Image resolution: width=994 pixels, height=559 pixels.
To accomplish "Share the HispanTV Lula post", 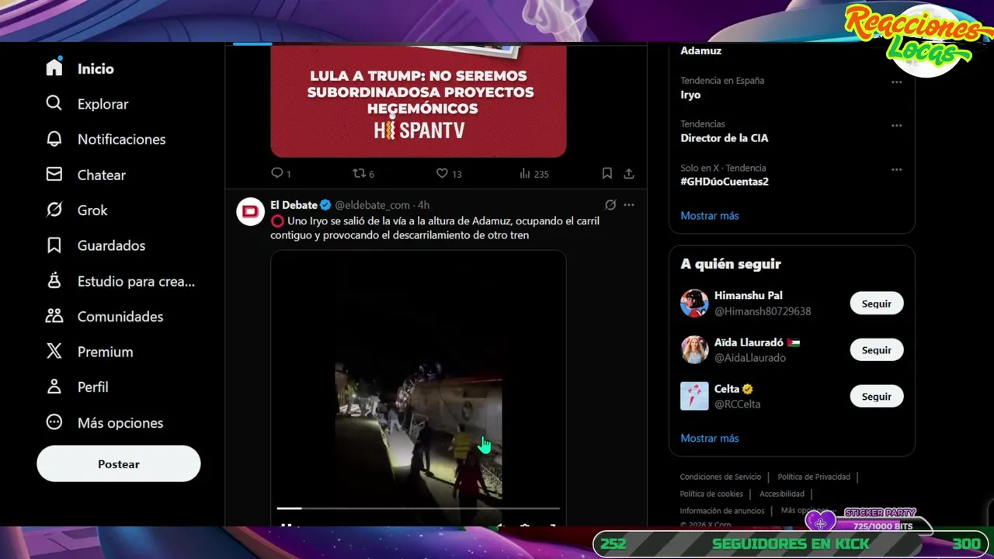I will click(629, 173).
